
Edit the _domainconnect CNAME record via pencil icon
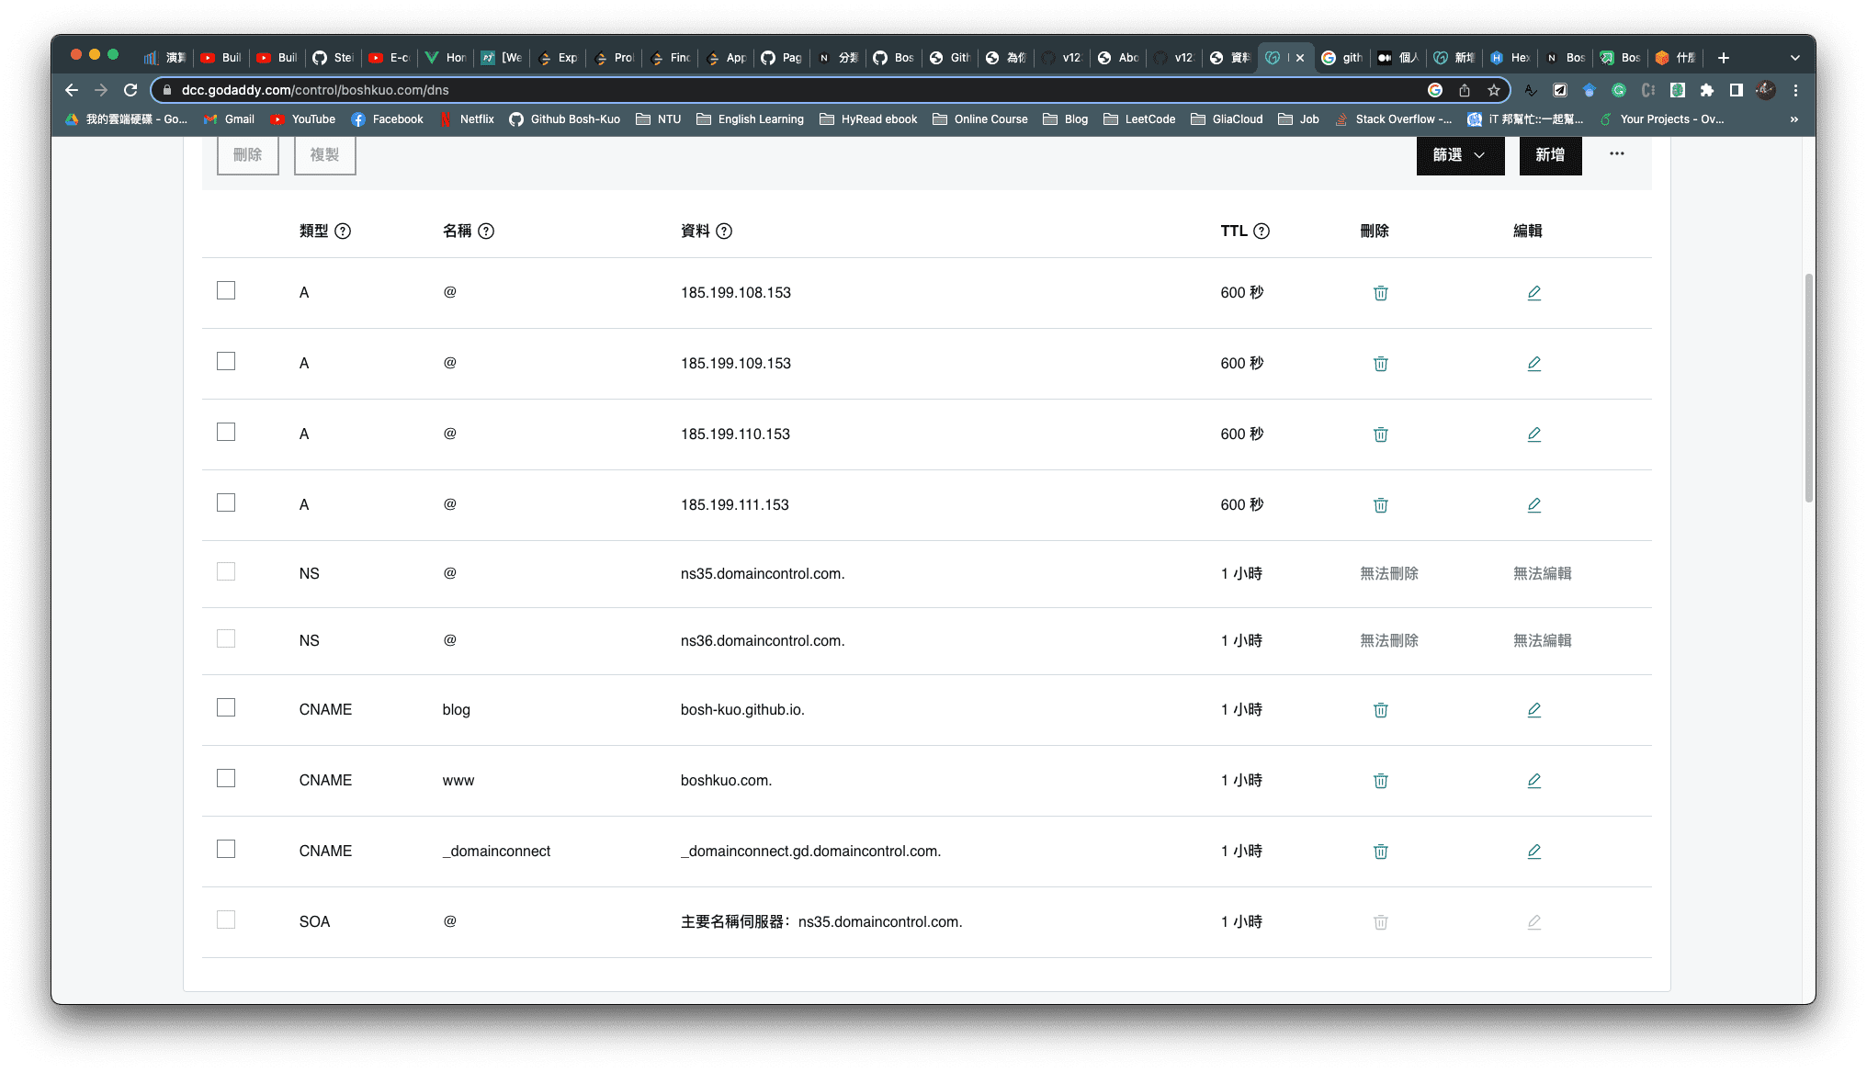tap(1533, 852)
